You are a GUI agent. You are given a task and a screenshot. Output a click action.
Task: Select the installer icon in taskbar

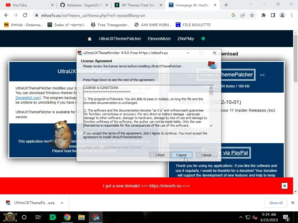(95, 217)
